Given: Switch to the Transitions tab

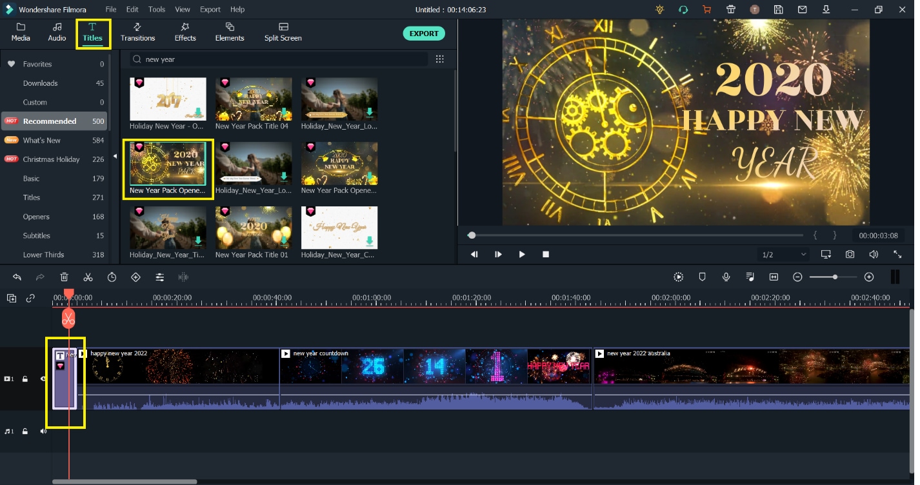Looking at the screenshot, I should tap(138, 32).
